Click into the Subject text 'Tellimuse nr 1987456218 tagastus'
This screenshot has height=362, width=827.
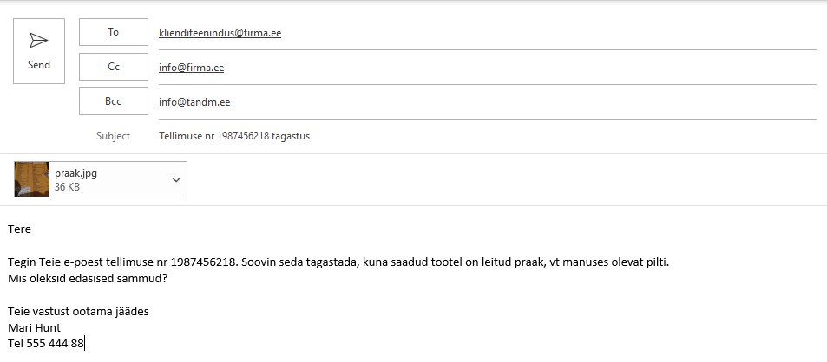point(234,136)
